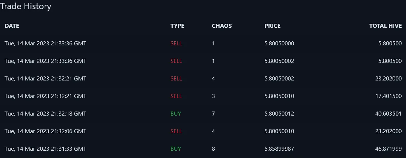The width and height of the screenshot is (406, 158).
Task: Click the Trade History heading
Action: 26,7
